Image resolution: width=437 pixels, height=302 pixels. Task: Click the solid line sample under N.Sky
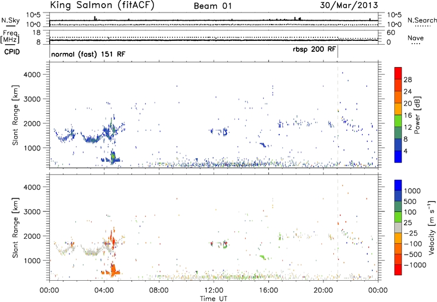click(x=10, y=26)
